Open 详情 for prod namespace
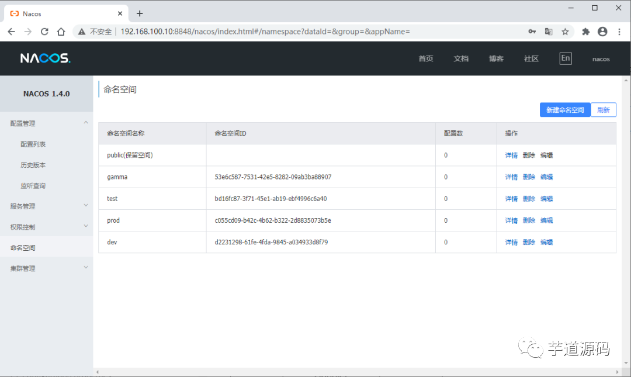631x377 pixels. (x=511, y=220)
